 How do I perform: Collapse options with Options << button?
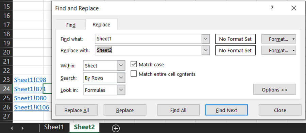click(275, 90)
